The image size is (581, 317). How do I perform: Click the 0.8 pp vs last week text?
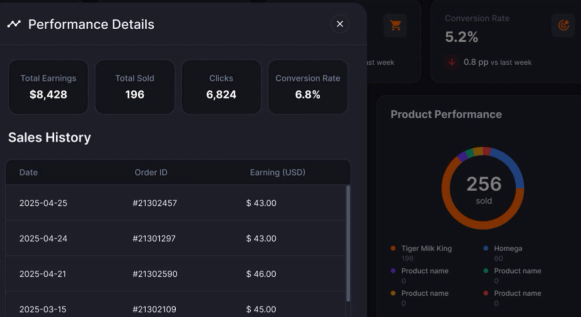pos(498,62)
